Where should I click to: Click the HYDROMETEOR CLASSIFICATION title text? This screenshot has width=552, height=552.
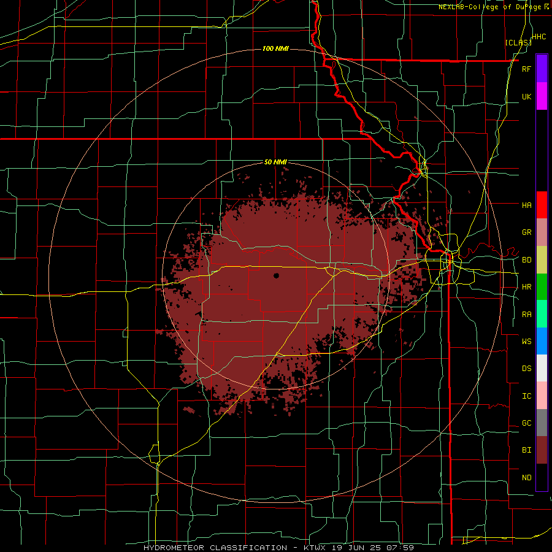[x=215, y=548]
